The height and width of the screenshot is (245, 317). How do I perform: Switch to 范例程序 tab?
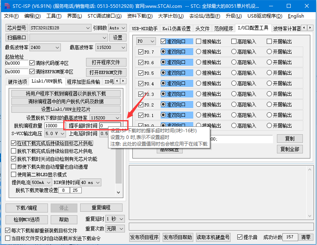point(224,29)
